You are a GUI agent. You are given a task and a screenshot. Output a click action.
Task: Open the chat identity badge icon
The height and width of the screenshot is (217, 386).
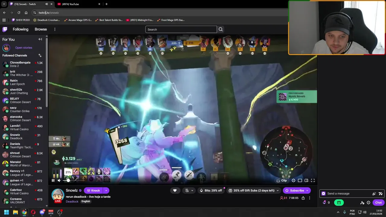pos(324,193)
